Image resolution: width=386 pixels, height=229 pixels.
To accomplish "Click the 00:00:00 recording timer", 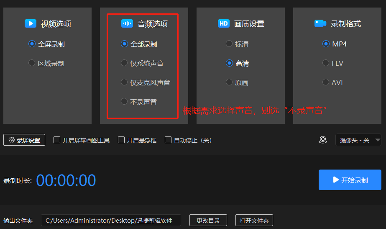I will (x=66, y=180).
